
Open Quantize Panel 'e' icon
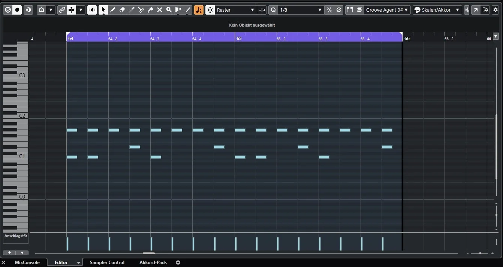tap(339, 10)
